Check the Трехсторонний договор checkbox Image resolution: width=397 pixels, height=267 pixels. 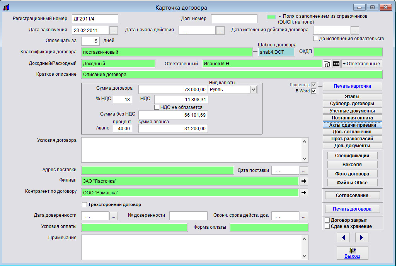pos(85,204)
